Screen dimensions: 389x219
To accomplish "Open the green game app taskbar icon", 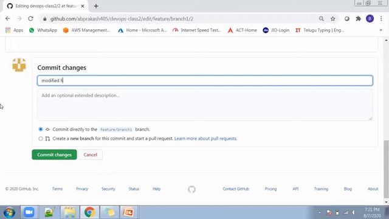I will coord(49,212).
